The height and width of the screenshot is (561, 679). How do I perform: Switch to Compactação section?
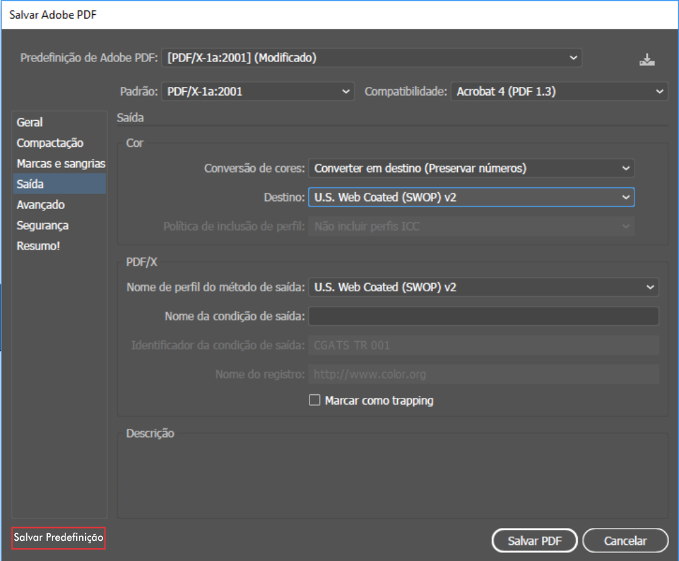click(x=50, y=143)
